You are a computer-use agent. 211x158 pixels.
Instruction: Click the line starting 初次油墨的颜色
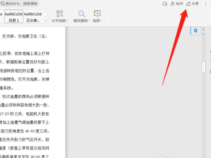coord(26,96)
